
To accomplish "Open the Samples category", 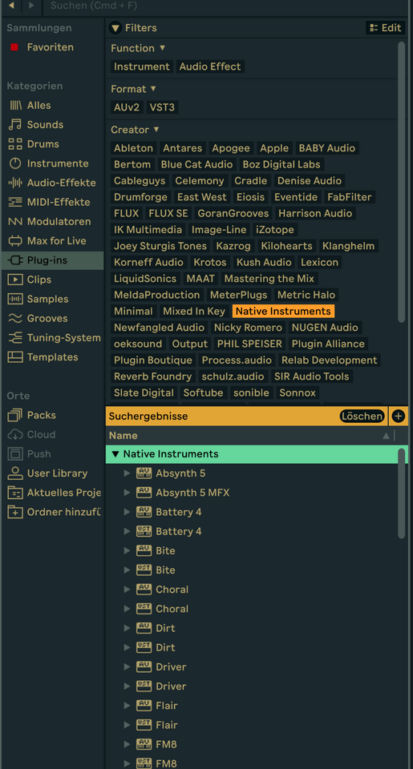I will [x=53, y=299].
